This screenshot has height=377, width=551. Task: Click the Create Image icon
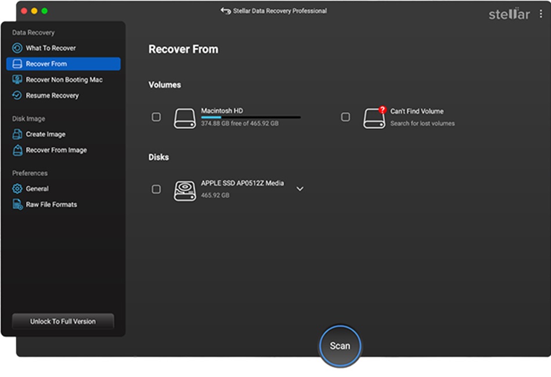[17, 134]
